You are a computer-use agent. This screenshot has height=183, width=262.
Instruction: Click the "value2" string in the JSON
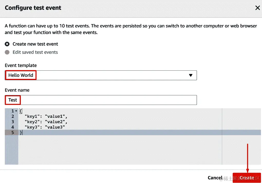[55, 122]
